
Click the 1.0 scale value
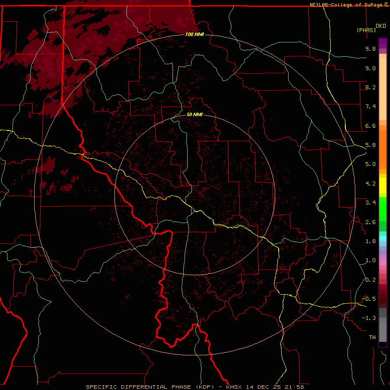pos(370,260)
